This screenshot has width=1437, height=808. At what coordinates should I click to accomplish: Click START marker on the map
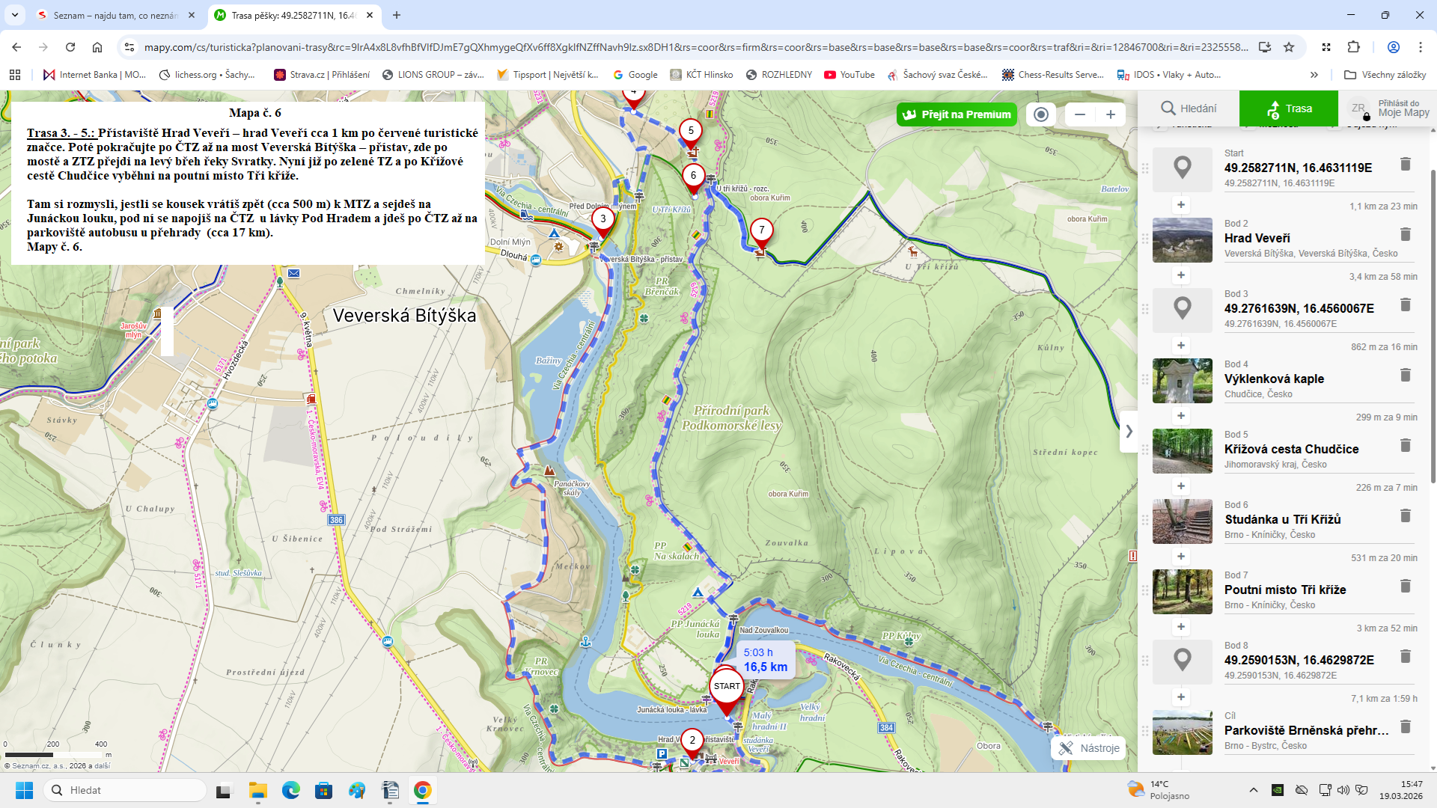[726, 687]
